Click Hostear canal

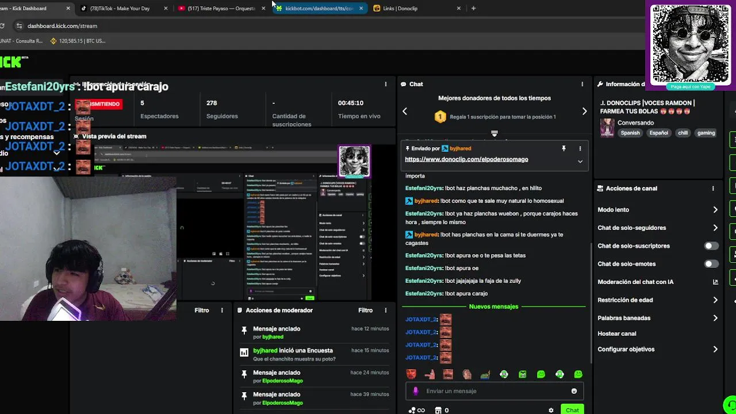(x=617, y=333)
